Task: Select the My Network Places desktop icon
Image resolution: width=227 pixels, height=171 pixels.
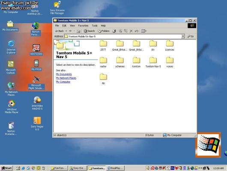Action: coord(11,89)
